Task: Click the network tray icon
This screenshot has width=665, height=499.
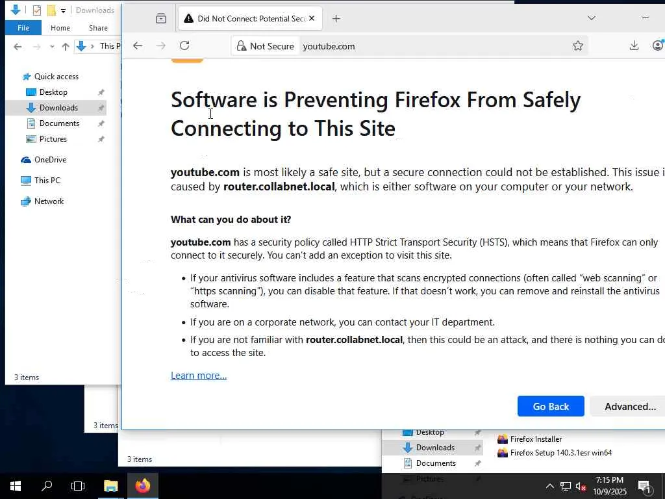Action: click(x=566, y=486)
